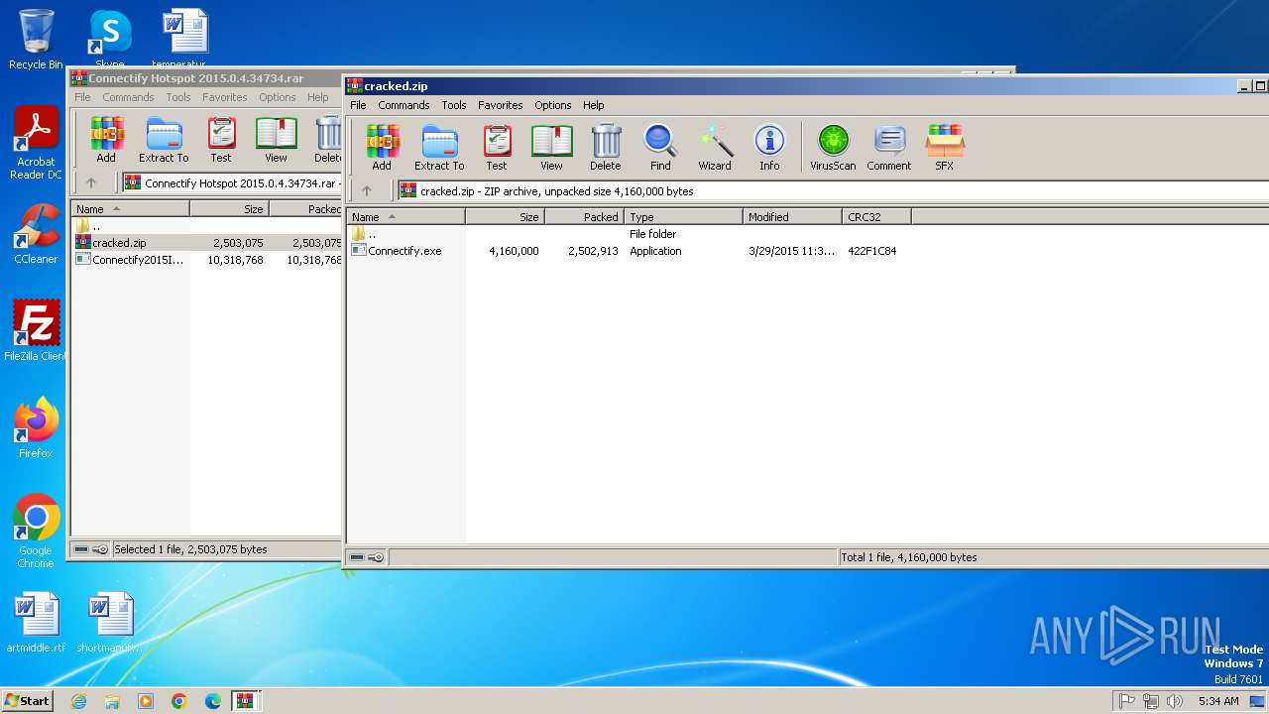Click Delete icon in cracked.zip toolbar
The image size is (1269, 714).
(606, 148)
